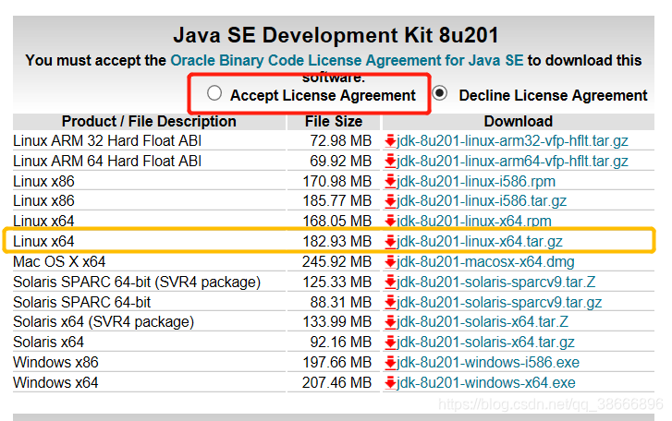The height and width of the screenshot is (421, 672).
Task: Download jdk-8u201-linux-x64.rpm
Action: tap(474, 222)
